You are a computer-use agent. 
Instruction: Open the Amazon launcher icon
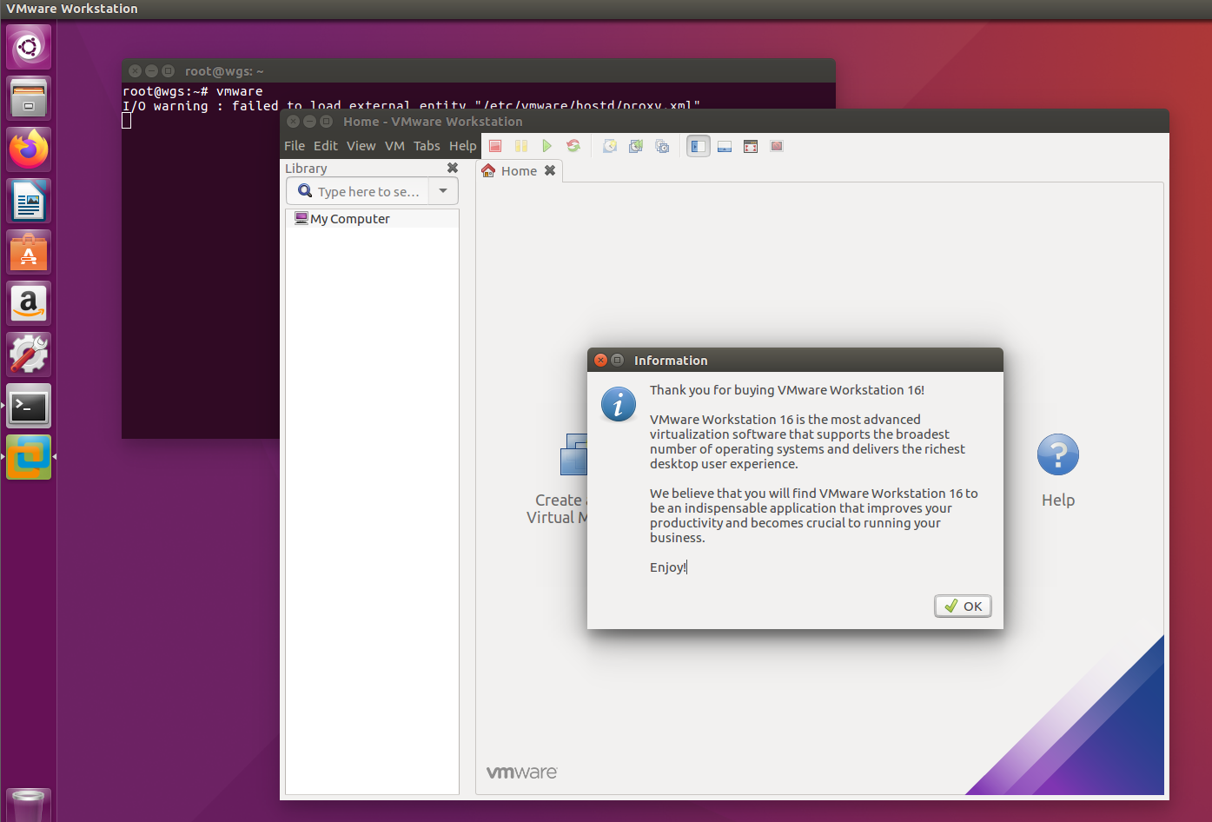click(x=29, y=303)
